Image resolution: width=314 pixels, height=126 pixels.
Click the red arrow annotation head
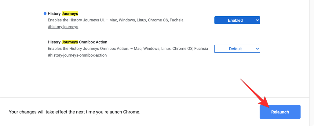click(x=266, y=105)
